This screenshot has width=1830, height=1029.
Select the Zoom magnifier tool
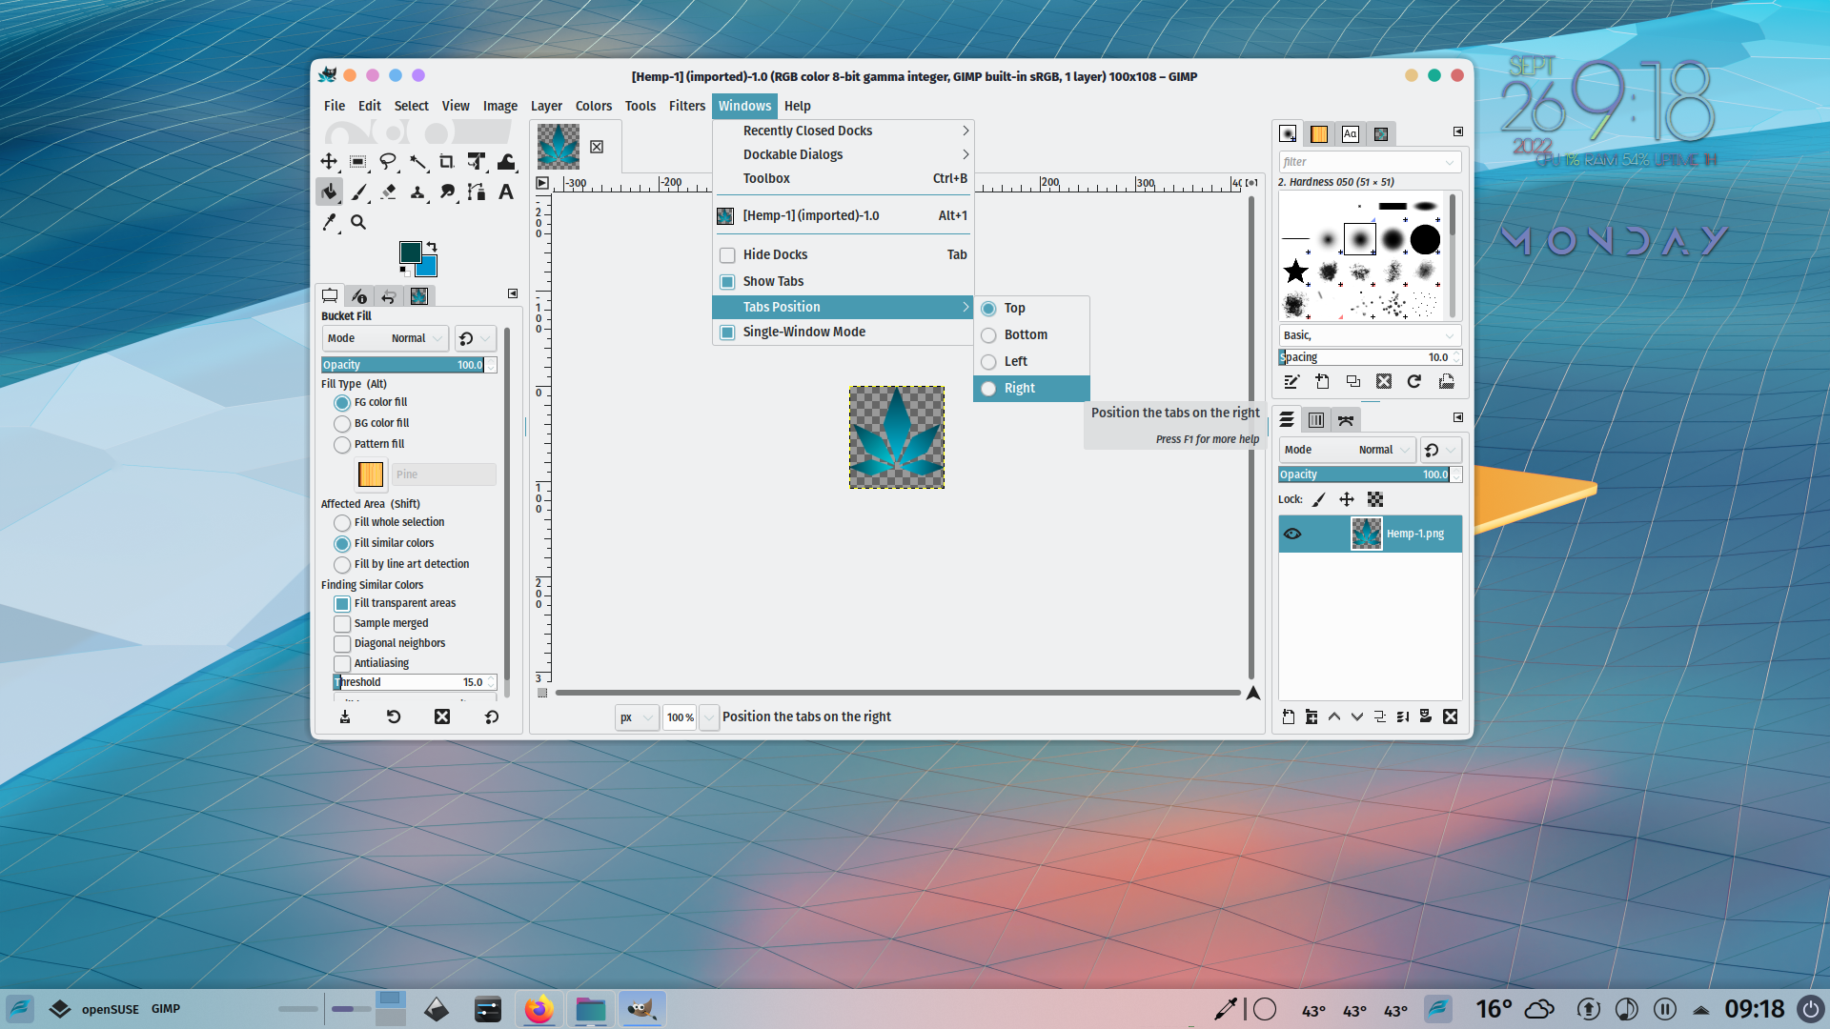coord(358,222)
